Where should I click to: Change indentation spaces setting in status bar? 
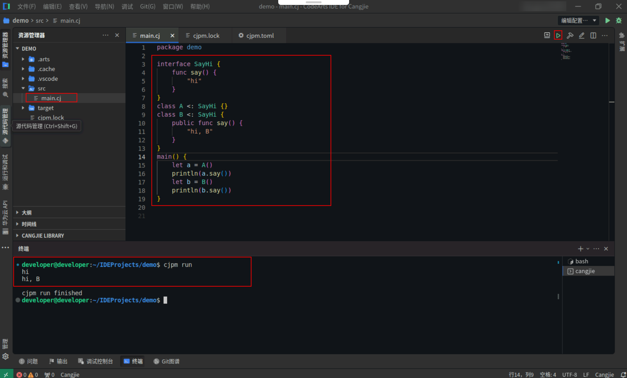coord(548,374)
